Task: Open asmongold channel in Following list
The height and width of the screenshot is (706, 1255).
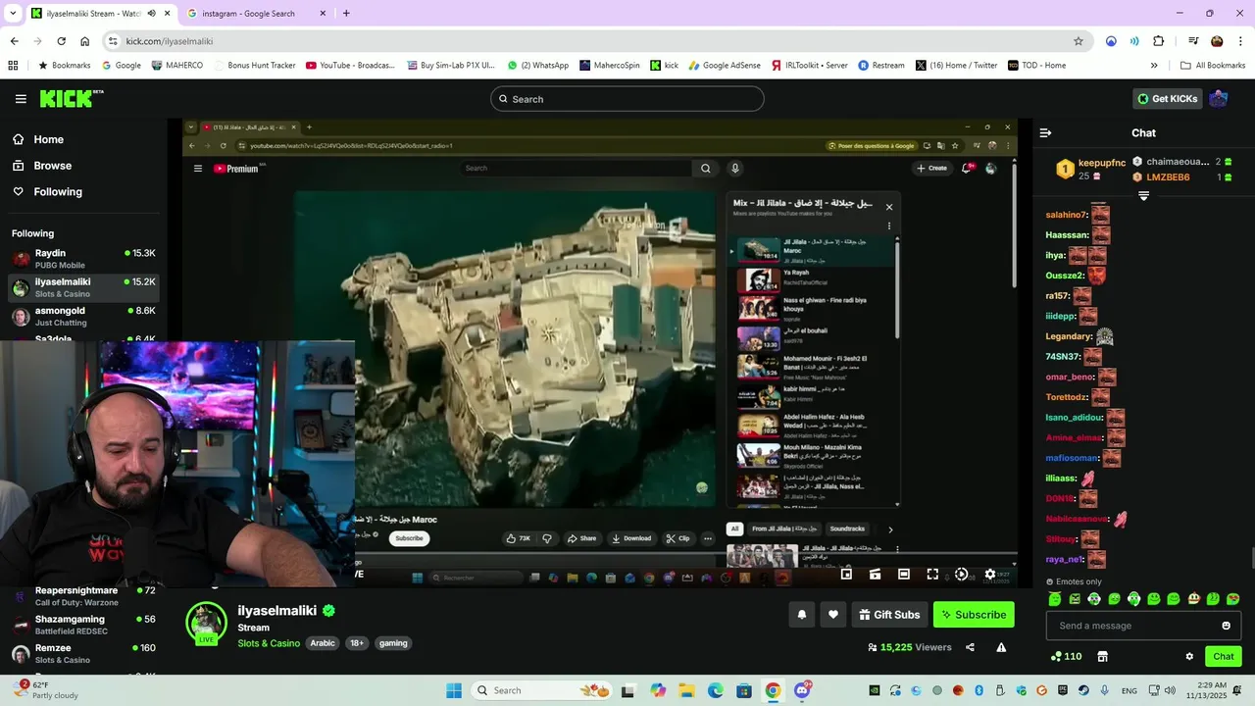Action: [83, 316]
